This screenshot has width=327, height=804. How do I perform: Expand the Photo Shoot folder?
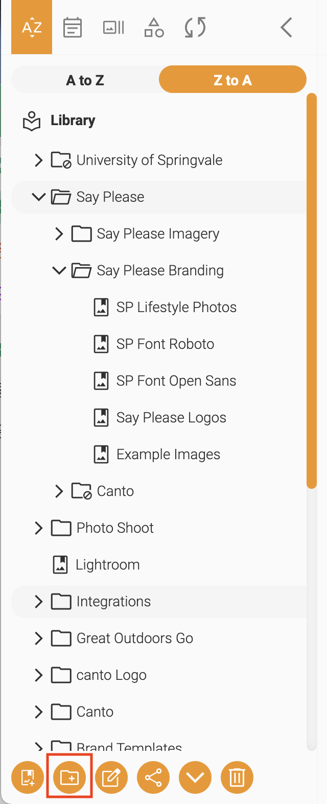[38, 528]
